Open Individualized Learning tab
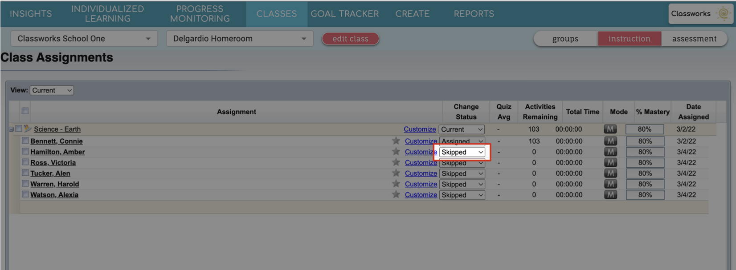The height and width of the screenshot is (270, 736). [107, 14]
